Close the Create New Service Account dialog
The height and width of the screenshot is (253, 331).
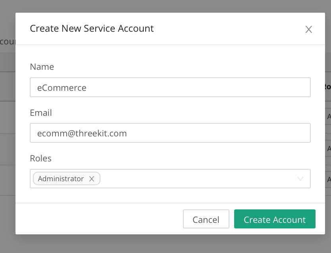[x=308, y=29]
